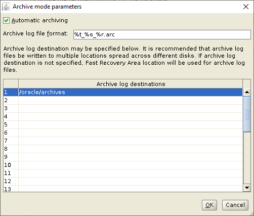Click the scroll up arrow of destinations list
Image resolution: width=254 pixels, height=216 pixels.
click(x=247, y=92)
